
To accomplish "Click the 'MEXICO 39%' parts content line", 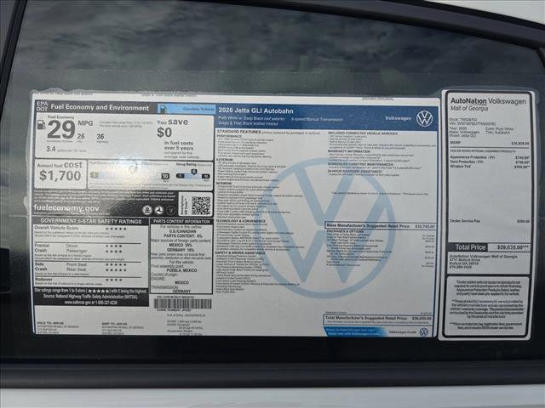I will click(x=181, y=245).
